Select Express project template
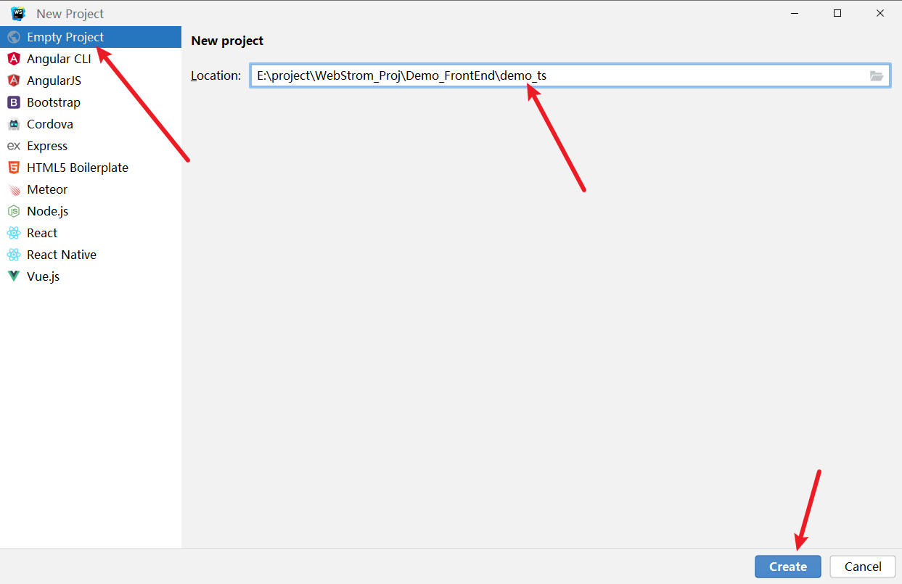The height and width of the screenshot is (584, 902). coord(91,146)
